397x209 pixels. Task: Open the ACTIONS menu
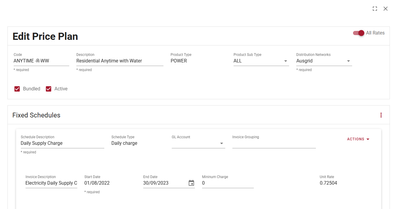click(x=358, y=139)
